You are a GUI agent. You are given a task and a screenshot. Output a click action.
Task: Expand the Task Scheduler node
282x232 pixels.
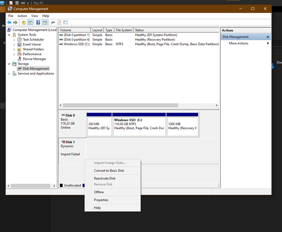(x=14, y=40)
